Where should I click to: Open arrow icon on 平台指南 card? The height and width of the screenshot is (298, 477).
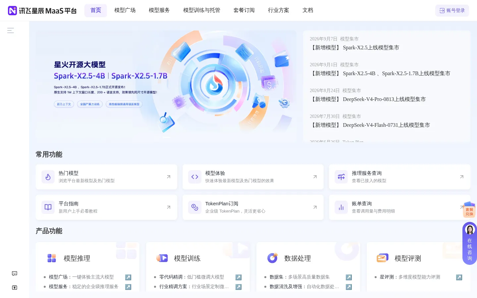click(169, 207)
